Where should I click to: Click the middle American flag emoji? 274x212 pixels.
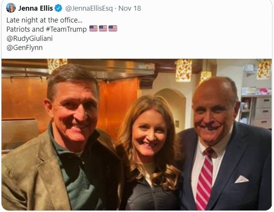coord(103,29)
